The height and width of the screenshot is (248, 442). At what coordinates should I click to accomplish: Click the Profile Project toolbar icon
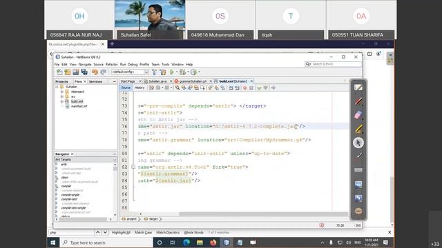(193, 72)
